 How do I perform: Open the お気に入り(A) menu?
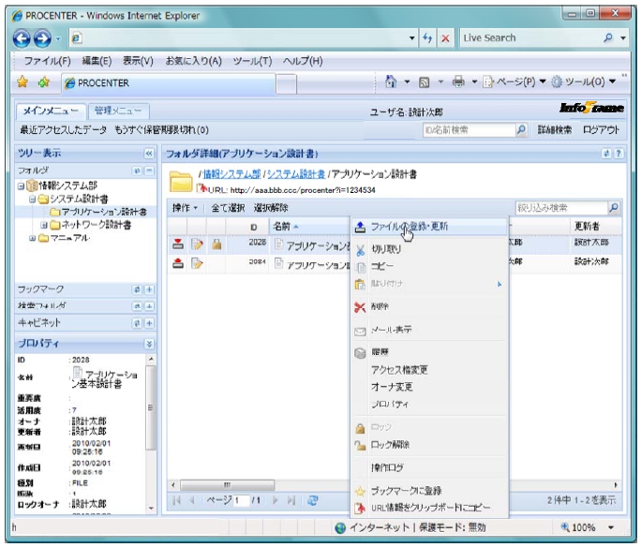(193, 61)
